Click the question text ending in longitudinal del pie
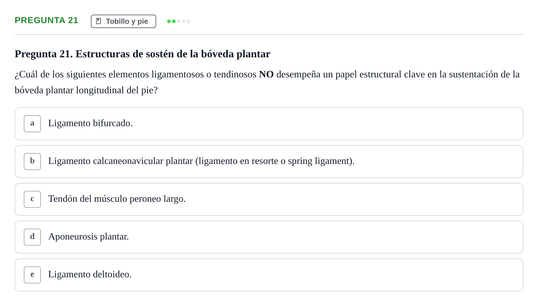The width and height of the screenshot is (538, 306). (267, 82)
